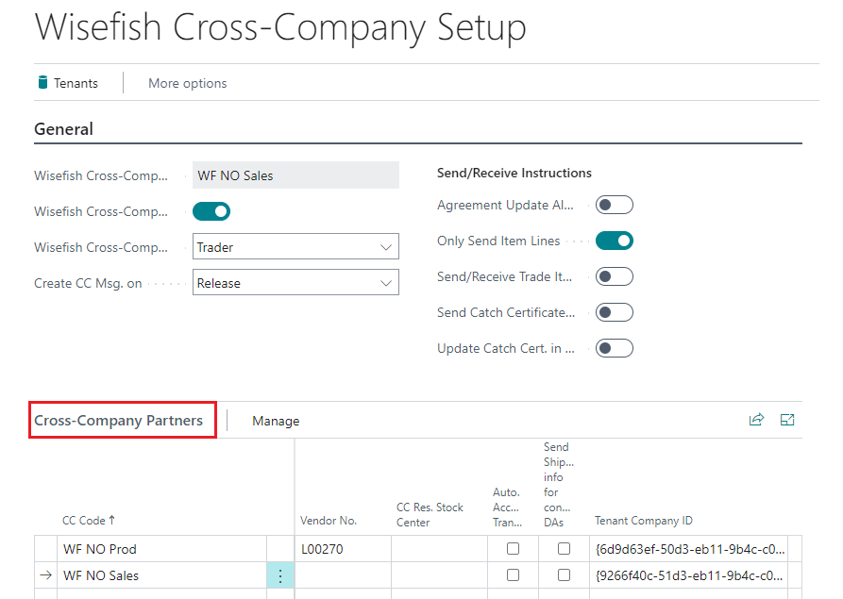This screenshot has width=843, height=599.
Task: Click vendor number L00270 cell
Action: (x=343, y=549)
